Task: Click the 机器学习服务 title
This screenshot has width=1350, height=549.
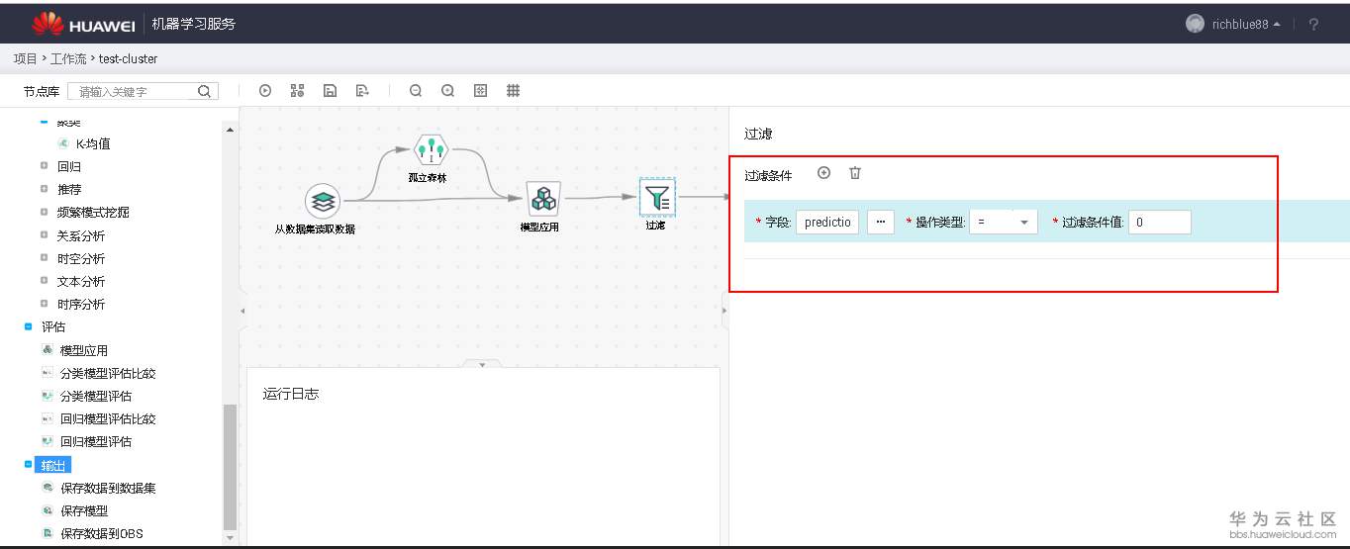Action: point(194,24)
